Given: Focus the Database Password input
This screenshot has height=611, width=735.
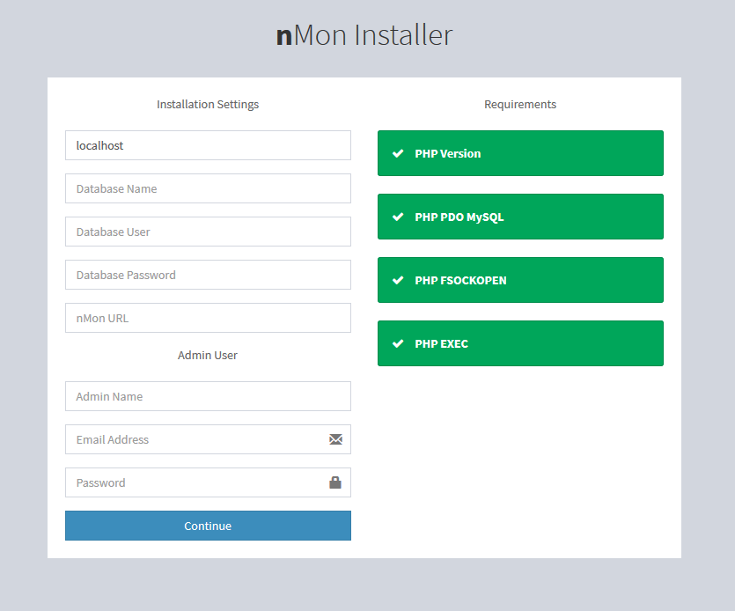Looking at the screenshot, I should tap(208, 275).
